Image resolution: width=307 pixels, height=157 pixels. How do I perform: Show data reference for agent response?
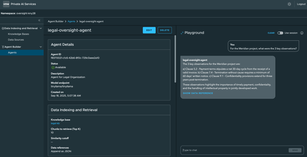click(198, 93)
